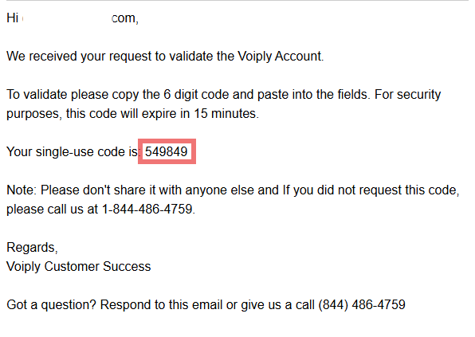Click the highlighted code 549849

pos(167,151)
